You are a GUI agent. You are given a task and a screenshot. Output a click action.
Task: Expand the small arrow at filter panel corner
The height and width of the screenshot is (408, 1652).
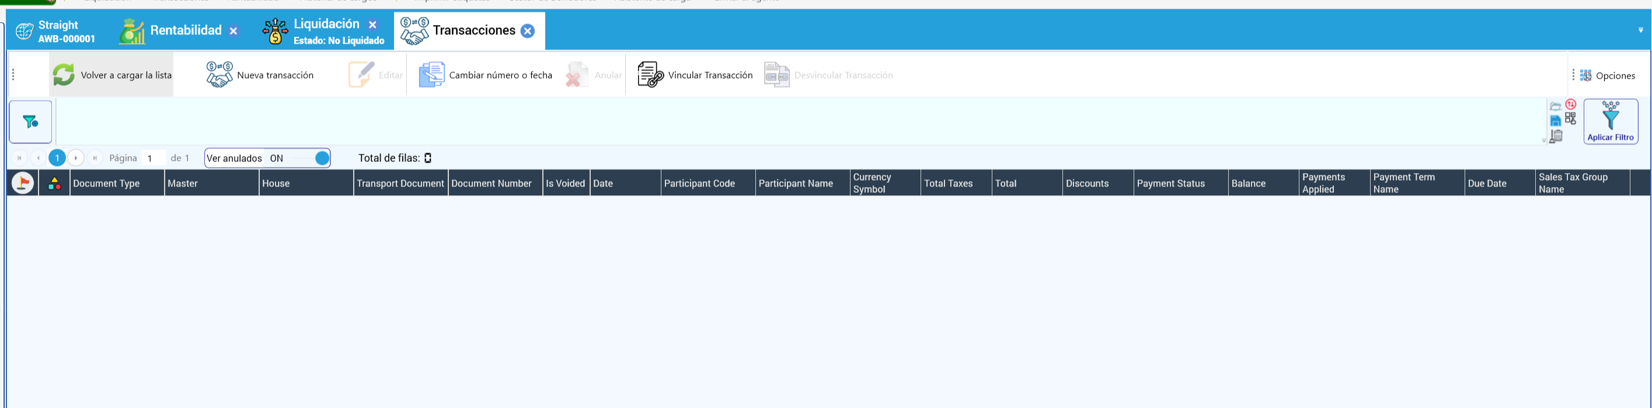pyautogui.click(x=1543, y=141)
